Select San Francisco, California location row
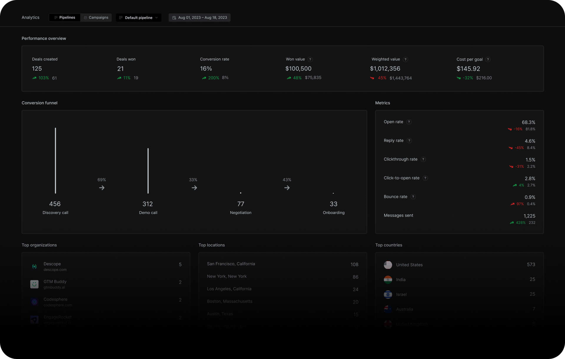This screenshot has height=359, width=565. click(x=282, y=264)
